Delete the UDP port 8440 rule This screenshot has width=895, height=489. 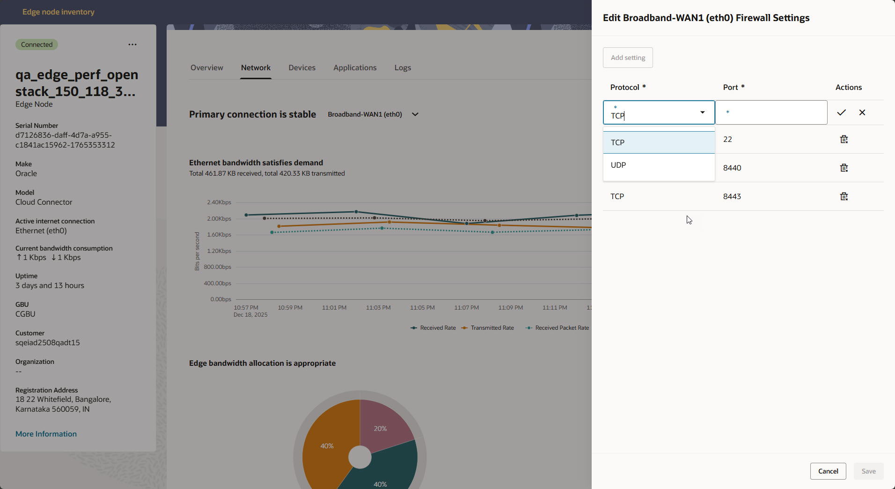pos(844,168)
